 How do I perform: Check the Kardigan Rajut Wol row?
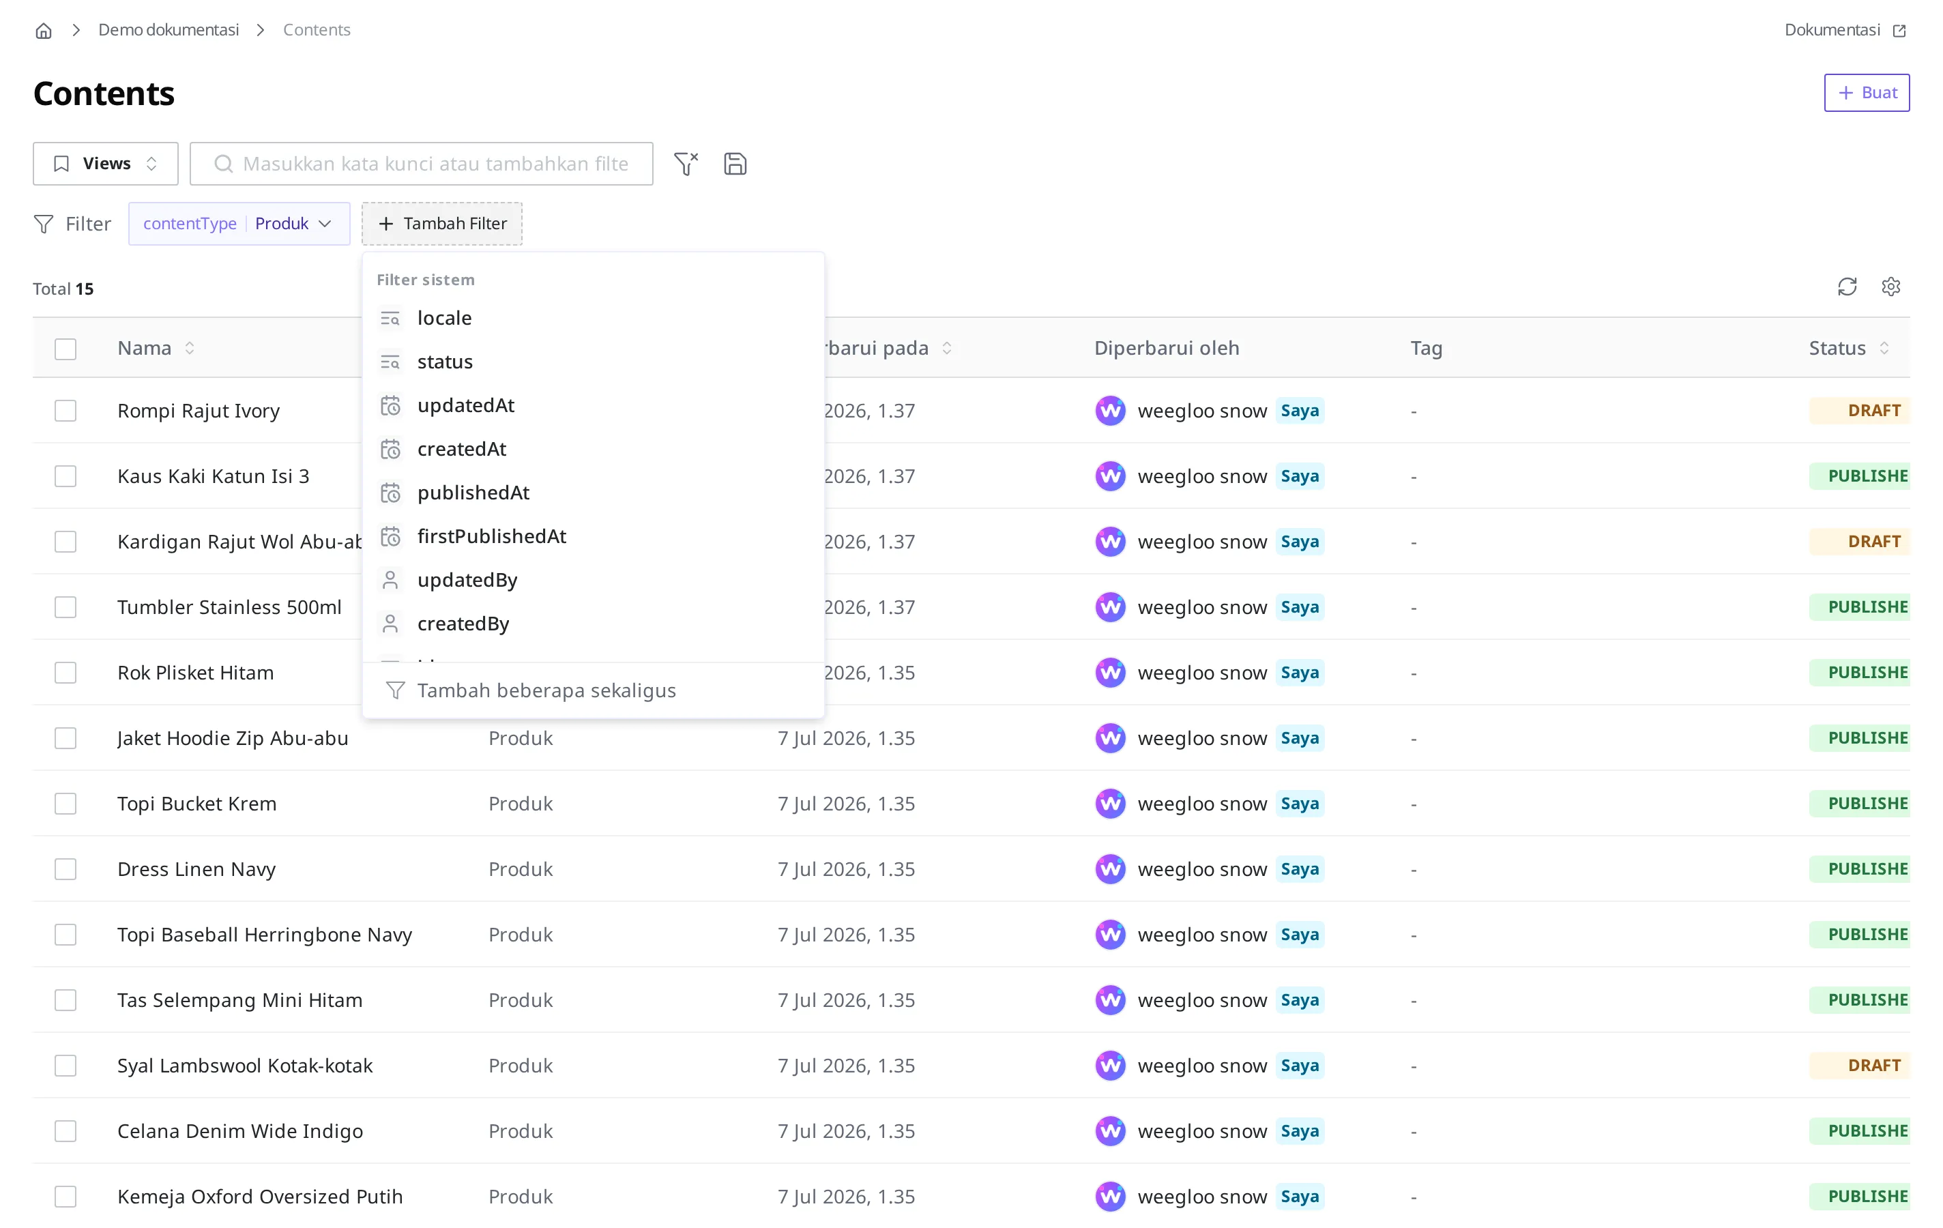(65, 542)
